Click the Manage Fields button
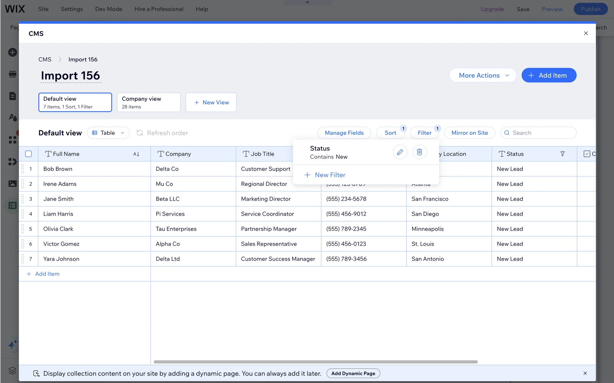The image size is (614, 383). 344,133
